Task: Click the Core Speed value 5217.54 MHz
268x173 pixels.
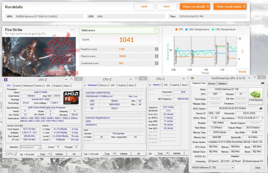Action: (x=29, y=129)
